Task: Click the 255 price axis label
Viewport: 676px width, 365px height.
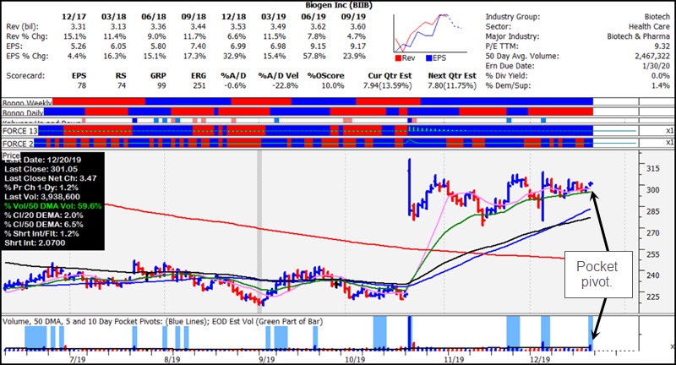Action: coord(652,254)
